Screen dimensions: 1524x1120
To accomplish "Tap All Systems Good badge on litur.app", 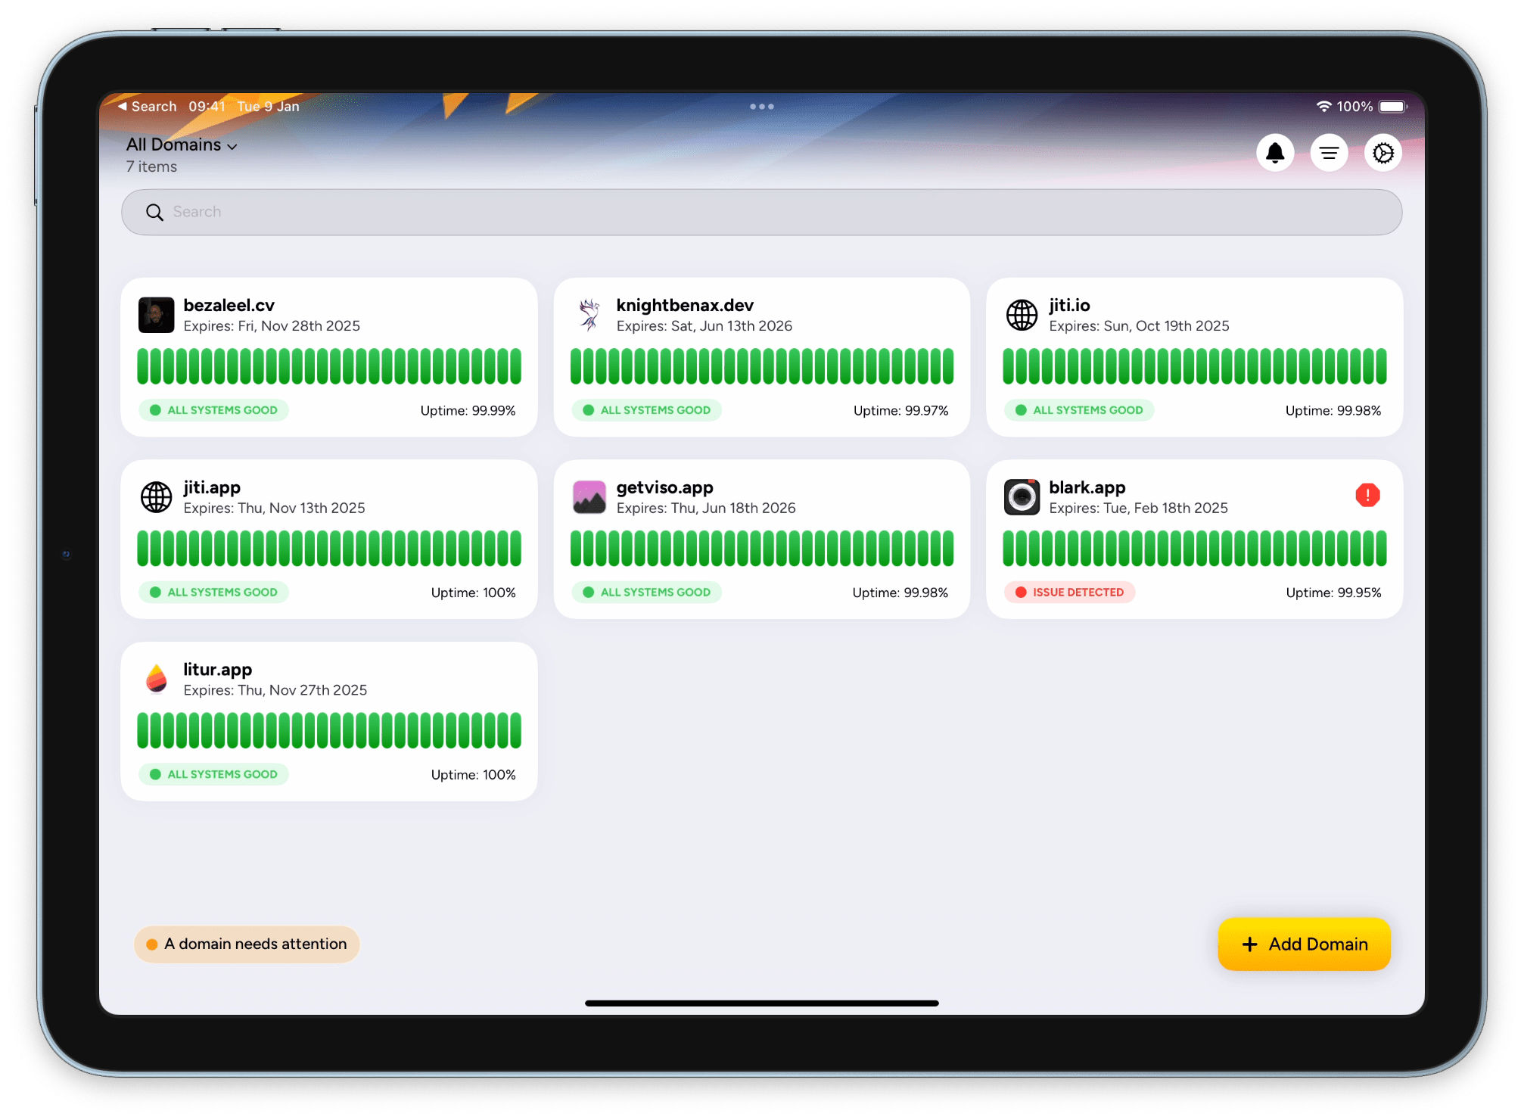I will [x=213, y=774].
